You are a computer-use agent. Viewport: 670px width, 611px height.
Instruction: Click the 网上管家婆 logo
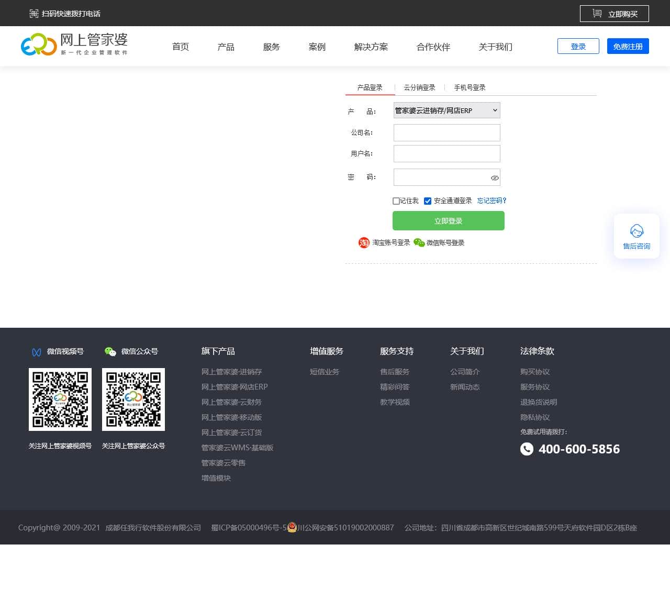[74, 45]
